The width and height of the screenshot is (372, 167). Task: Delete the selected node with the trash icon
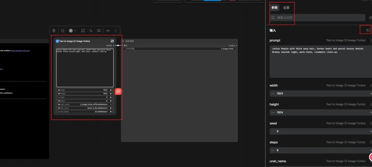pyautogui.click(x=54, y=31)
